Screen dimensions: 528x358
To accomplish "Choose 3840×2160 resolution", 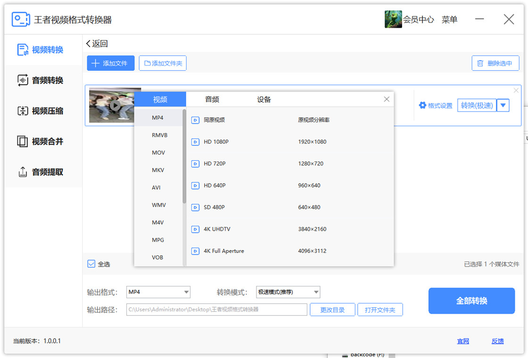I will 312,229.
